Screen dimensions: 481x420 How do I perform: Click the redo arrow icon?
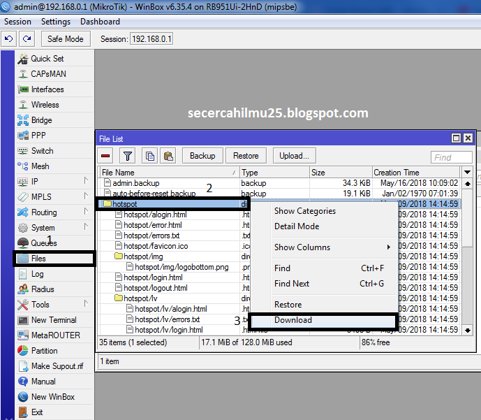click(x=27, y=39)
